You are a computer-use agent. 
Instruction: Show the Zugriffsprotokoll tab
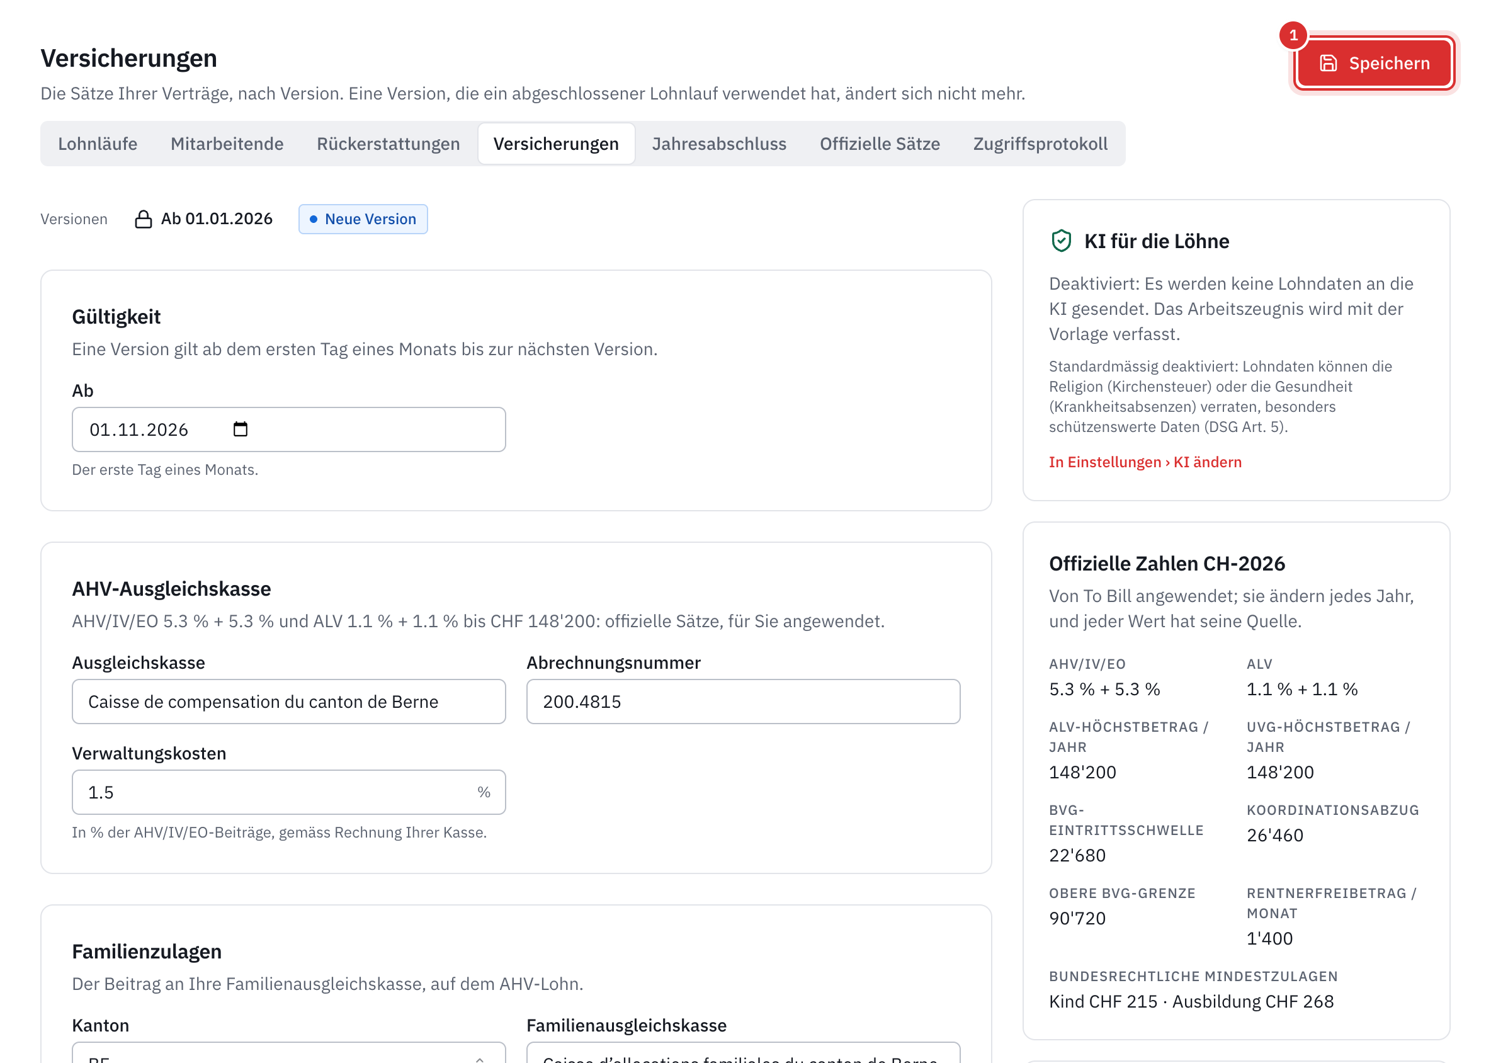coord(1040,144)
